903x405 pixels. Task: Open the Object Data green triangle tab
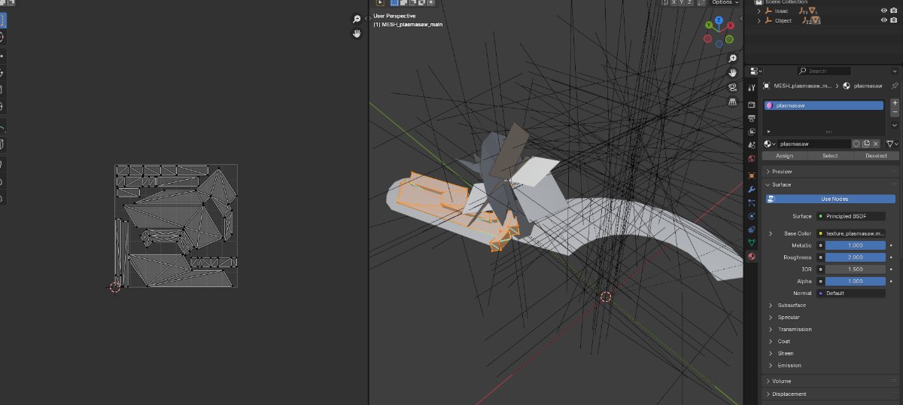[x=751, y=242]
